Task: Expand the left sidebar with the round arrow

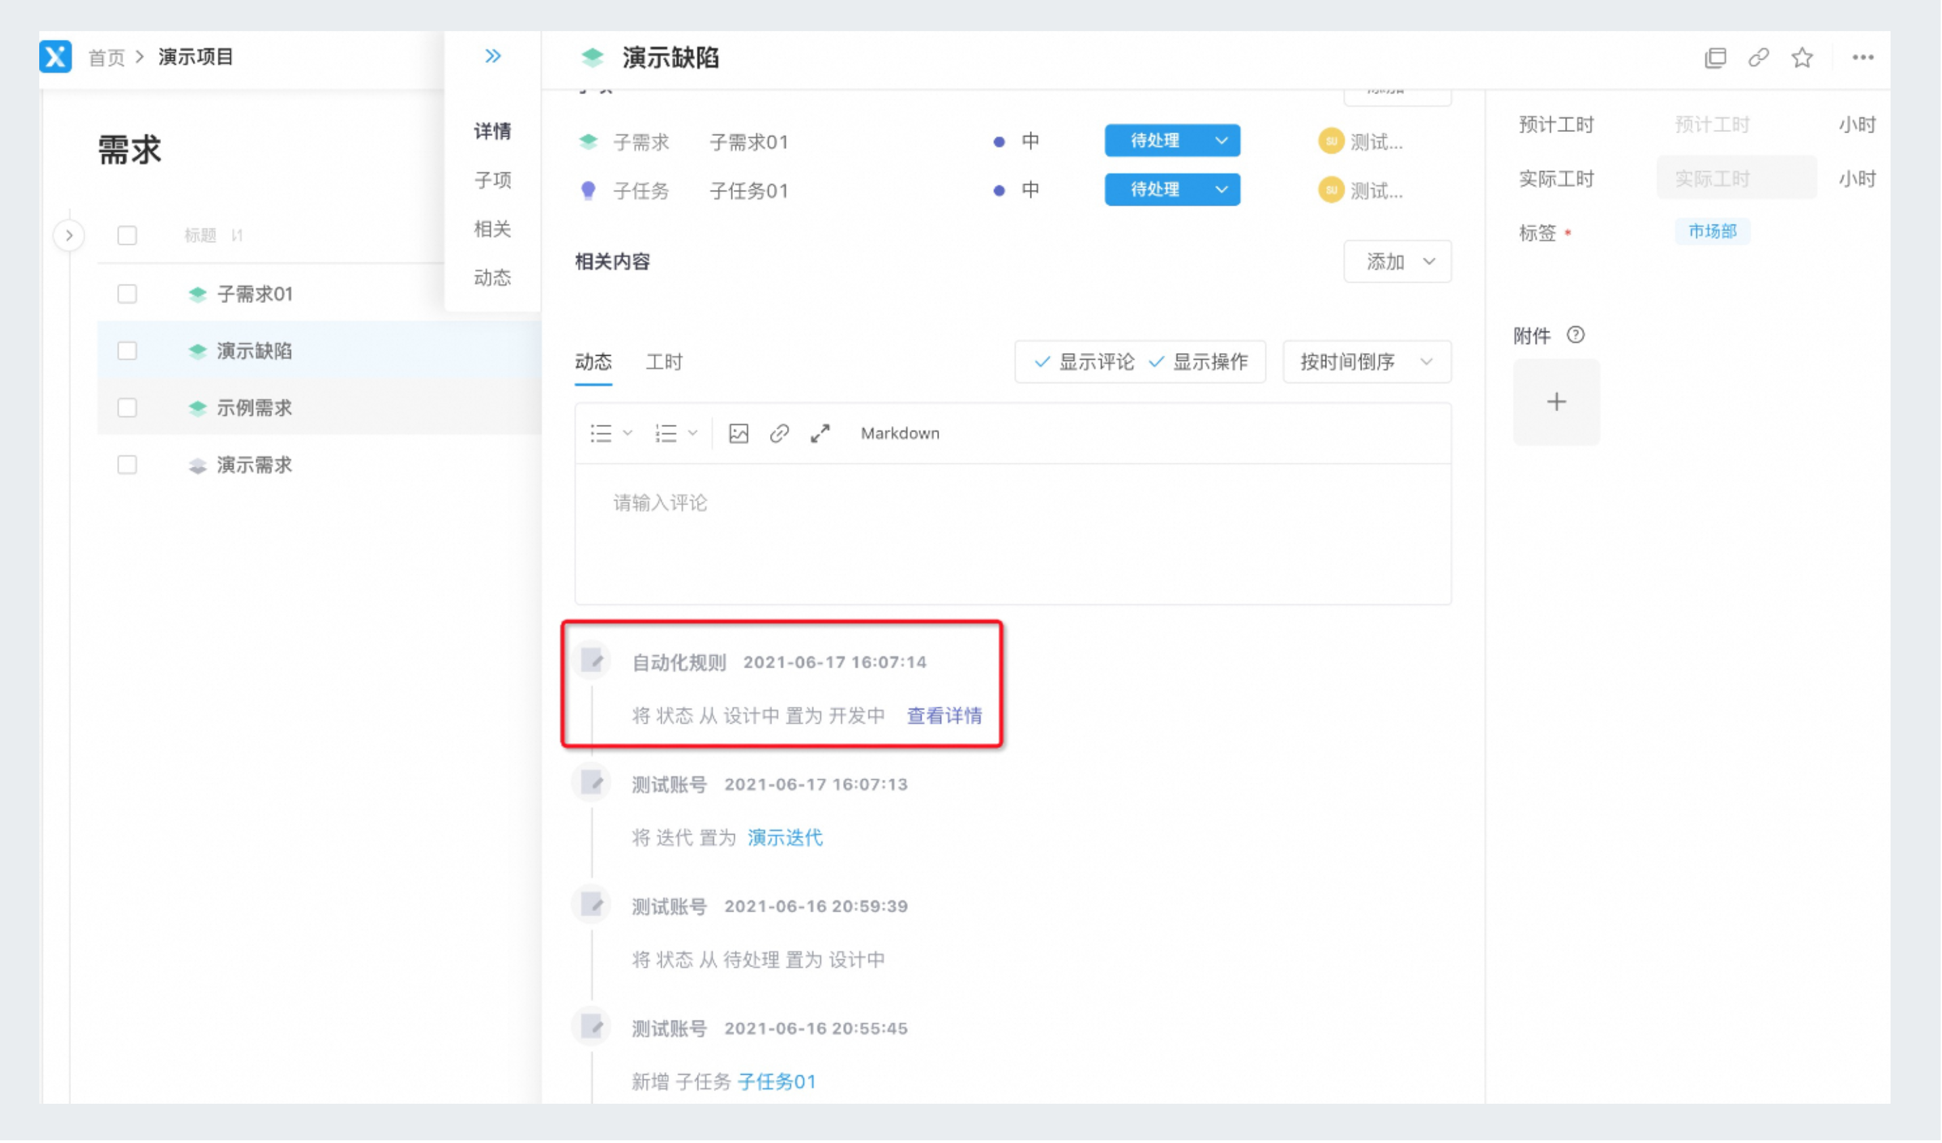Action: [x=69, y=235]
